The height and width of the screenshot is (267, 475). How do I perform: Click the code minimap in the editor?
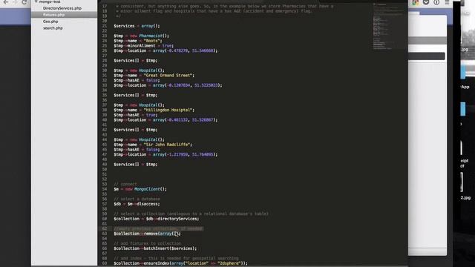pyautogui.click(x=389, y=26)
